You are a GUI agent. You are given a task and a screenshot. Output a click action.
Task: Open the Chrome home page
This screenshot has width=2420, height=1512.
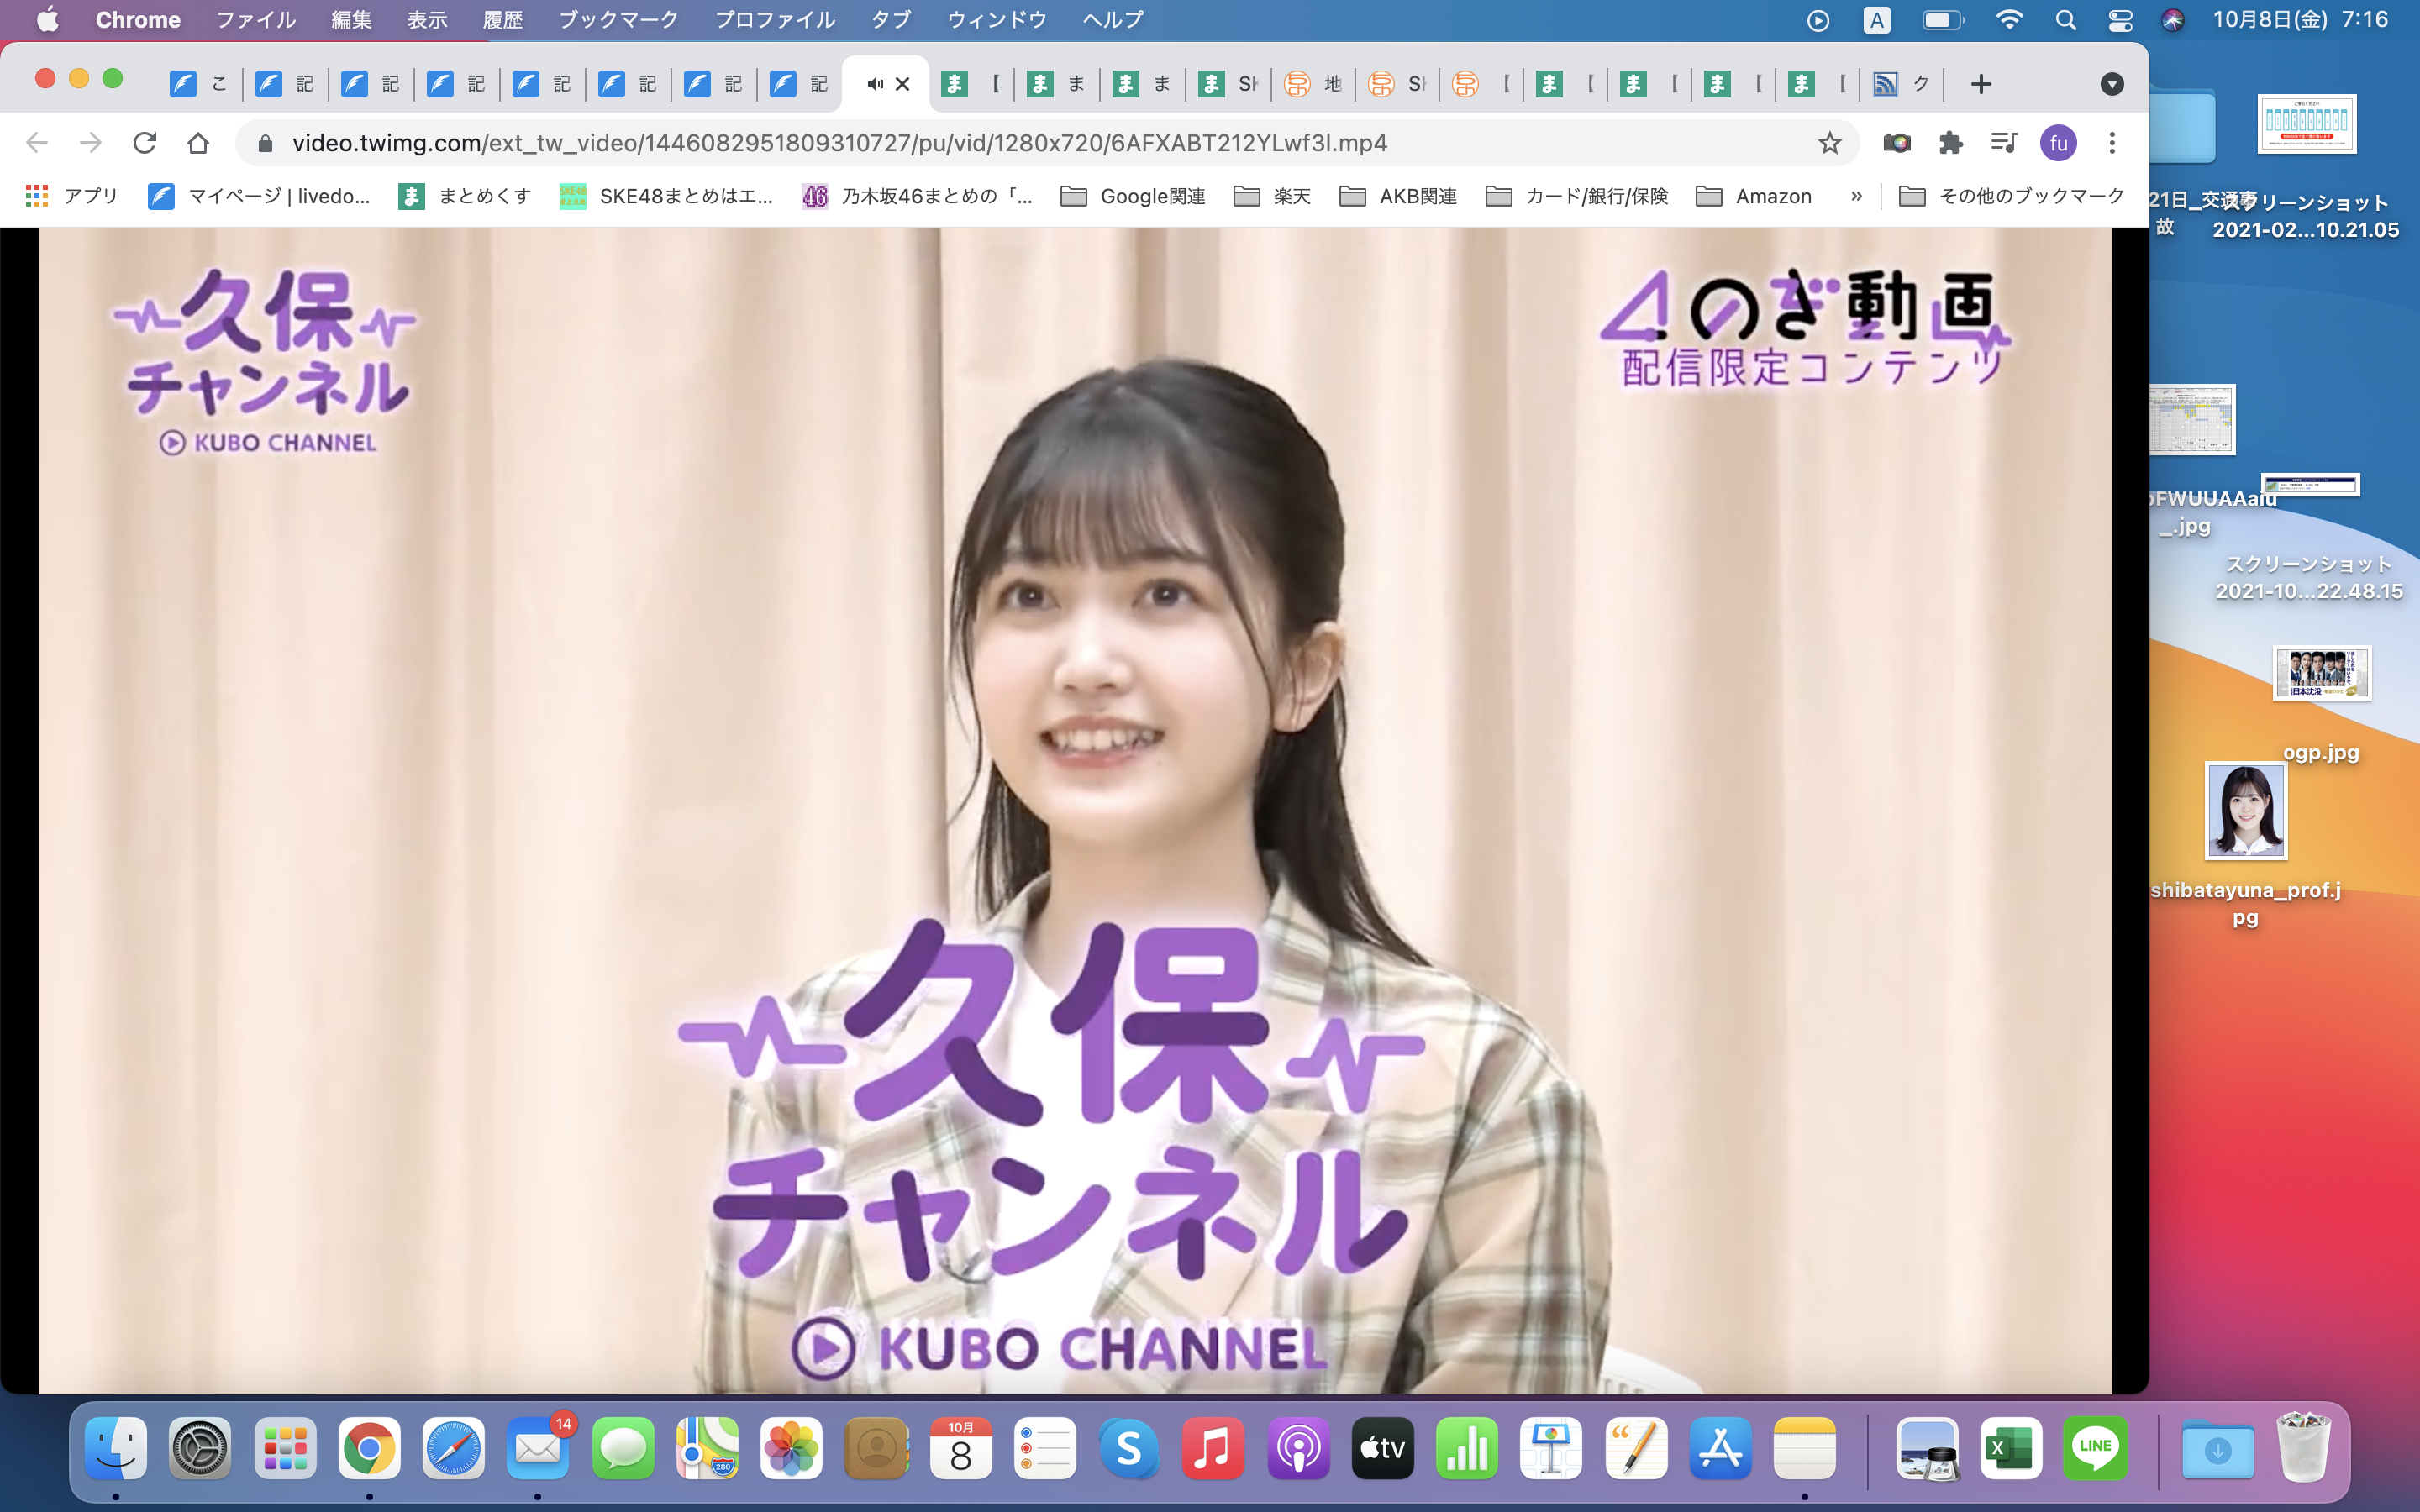click(x=198, y=143)
